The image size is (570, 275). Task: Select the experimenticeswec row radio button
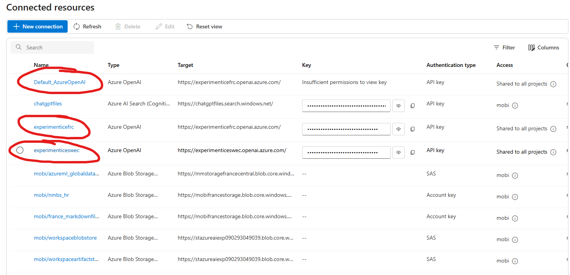(x=20, y=150)
